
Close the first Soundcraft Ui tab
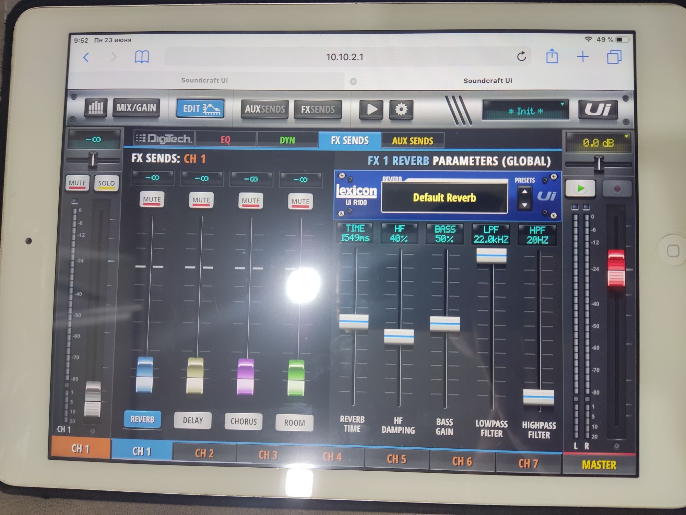click(x=353, y=81)
